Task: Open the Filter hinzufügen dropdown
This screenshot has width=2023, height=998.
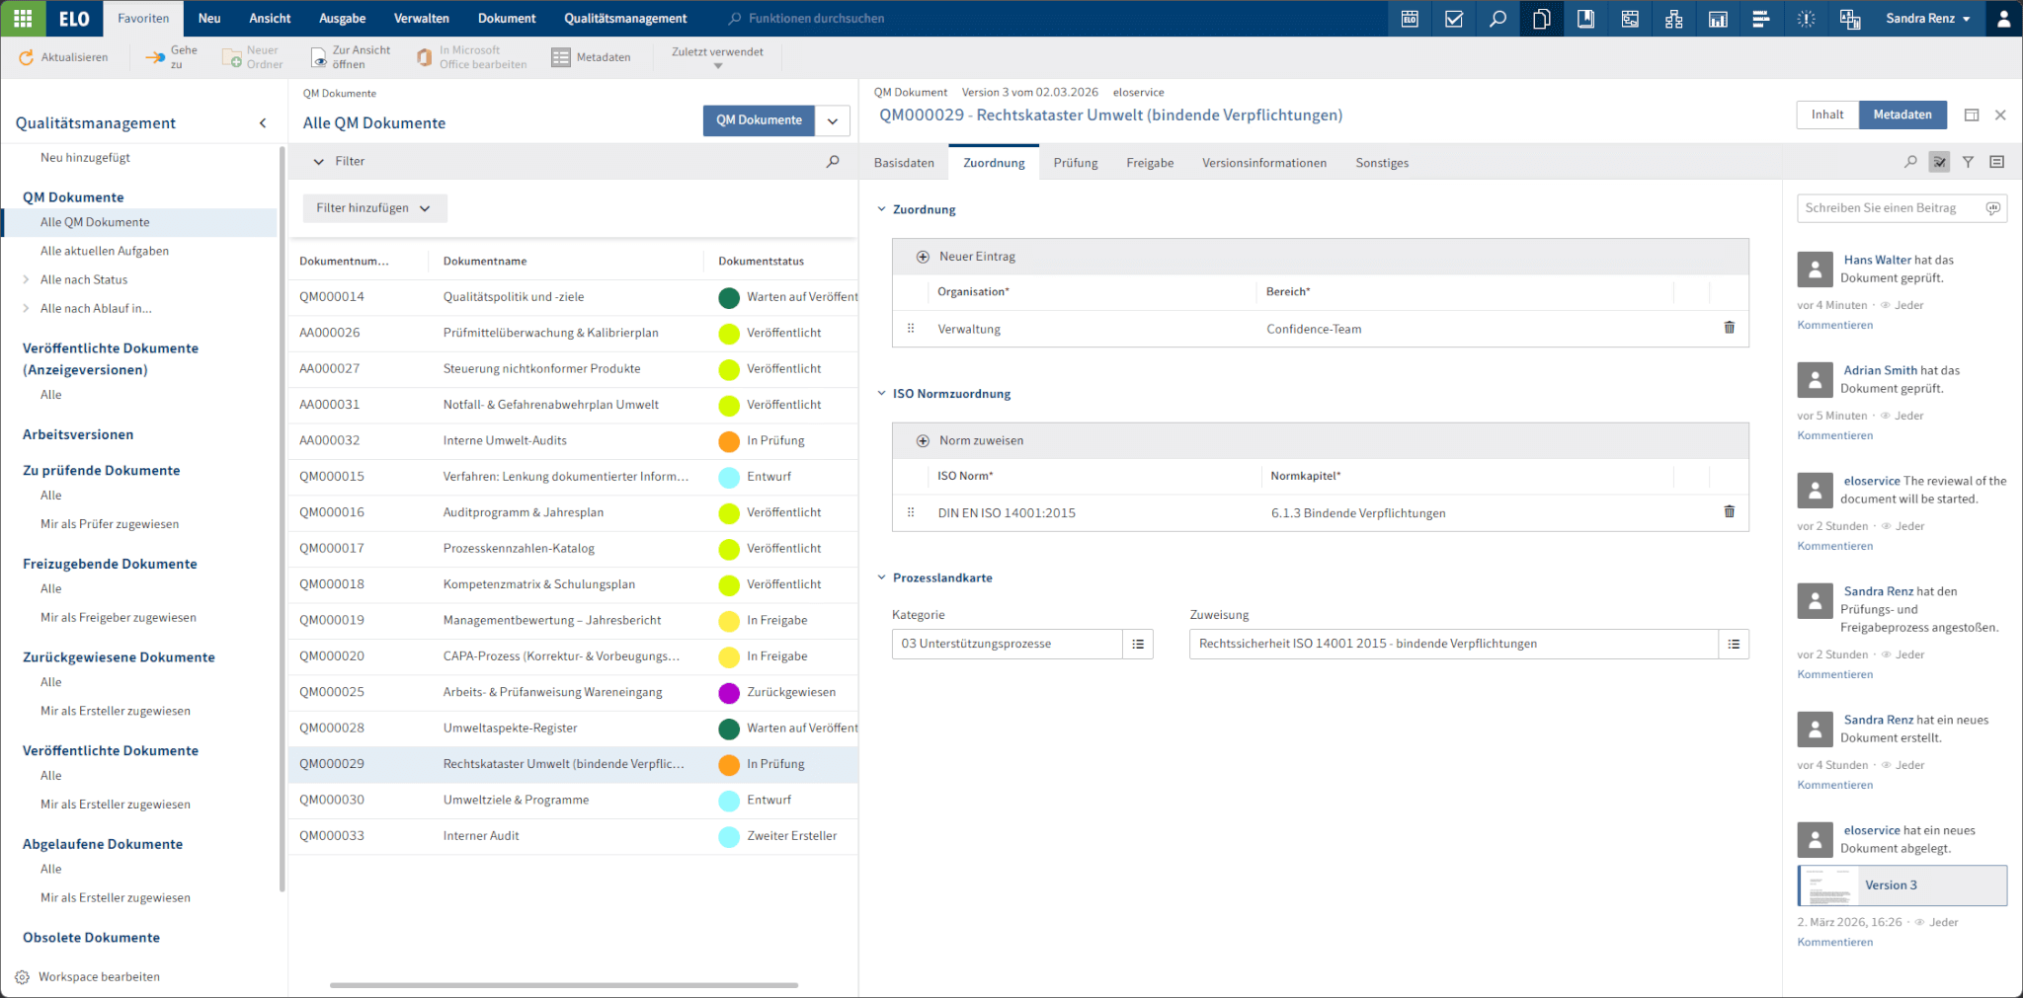Action: 373,208
